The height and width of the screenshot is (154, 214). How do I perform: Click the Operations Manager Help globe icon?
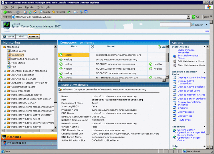click(175, 131)
